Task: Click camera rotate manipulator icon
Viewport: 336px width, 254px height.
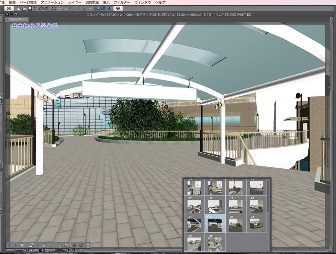Action: click(x=14, y=26)
